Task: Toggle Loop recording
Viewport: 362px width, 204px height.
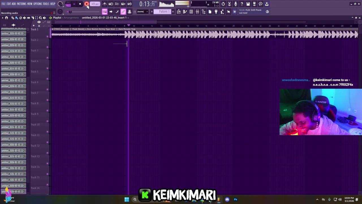Action: [x=130, y=4]
